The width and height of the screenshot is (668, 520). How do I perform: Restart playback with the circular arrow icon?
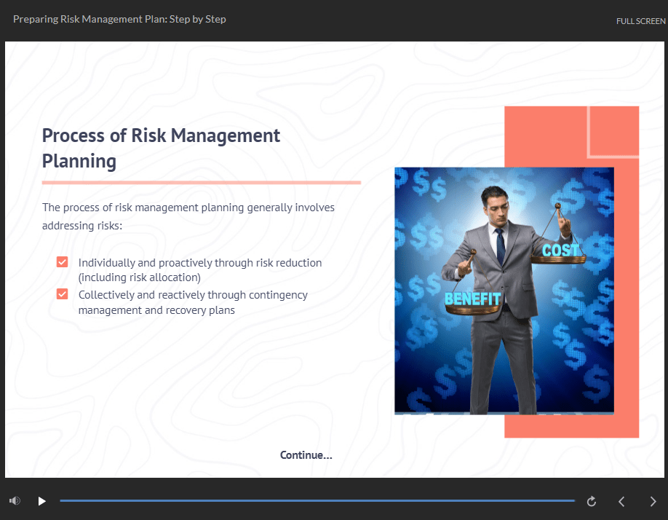click(591, 501)
